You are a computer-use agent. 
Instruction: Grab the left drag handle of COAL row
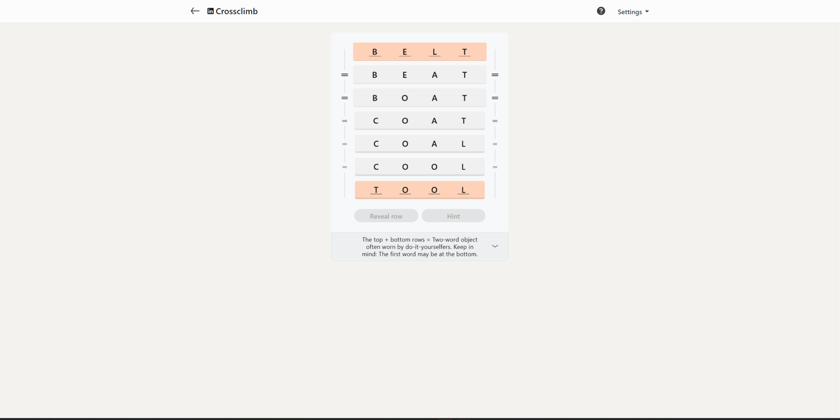(x=344, y=144)
